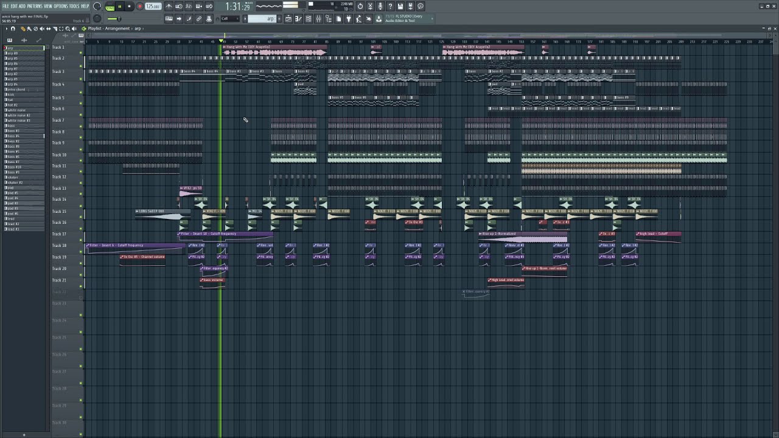Toggle the record button
The height and width of the screenshot is (438, 779).
[139, 7]
